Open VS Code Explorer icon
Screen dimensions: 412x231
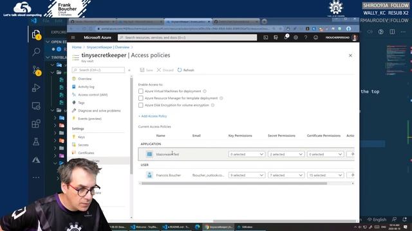pos(36,34)
